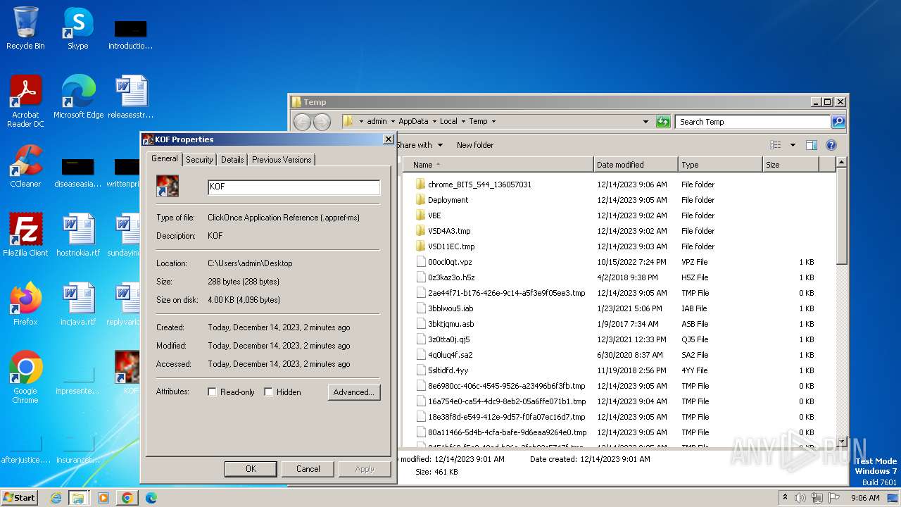Open Chrome from the taskbar
The image size is (901, 507).
coord(127,498)
